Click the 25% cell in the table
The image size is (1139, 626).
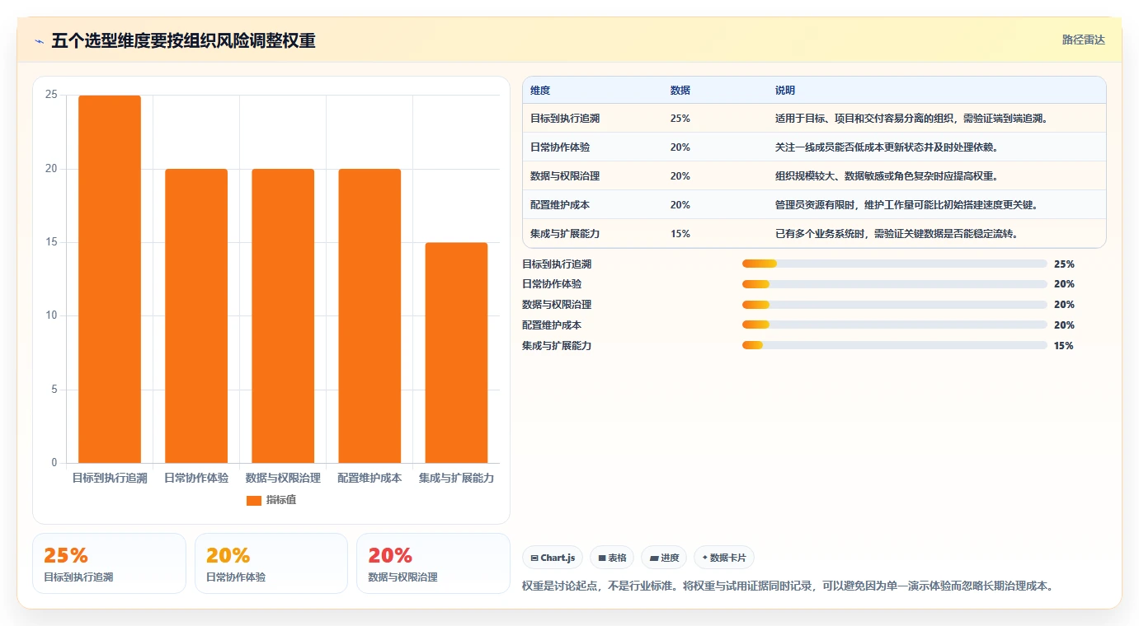(680, 119)
